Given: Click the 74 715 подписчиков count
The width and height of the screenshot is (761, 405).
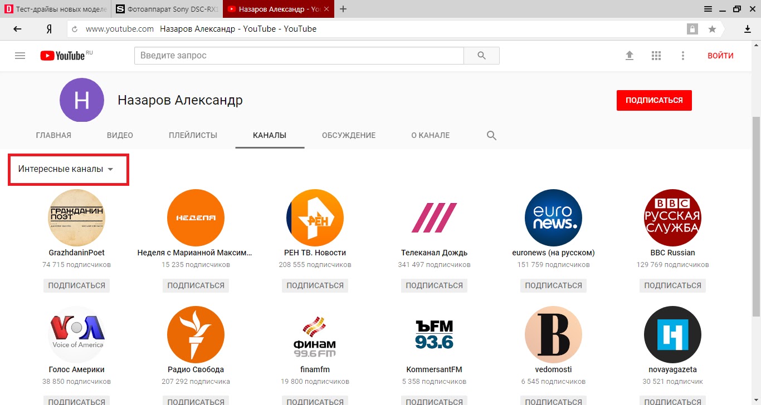Looking at the screenshot, I should point(77,265).
